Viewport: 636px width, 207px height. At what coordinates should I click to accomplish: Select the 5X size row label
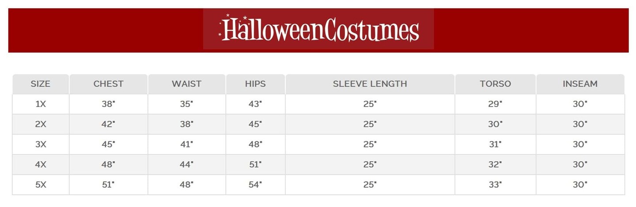[40, 185]
